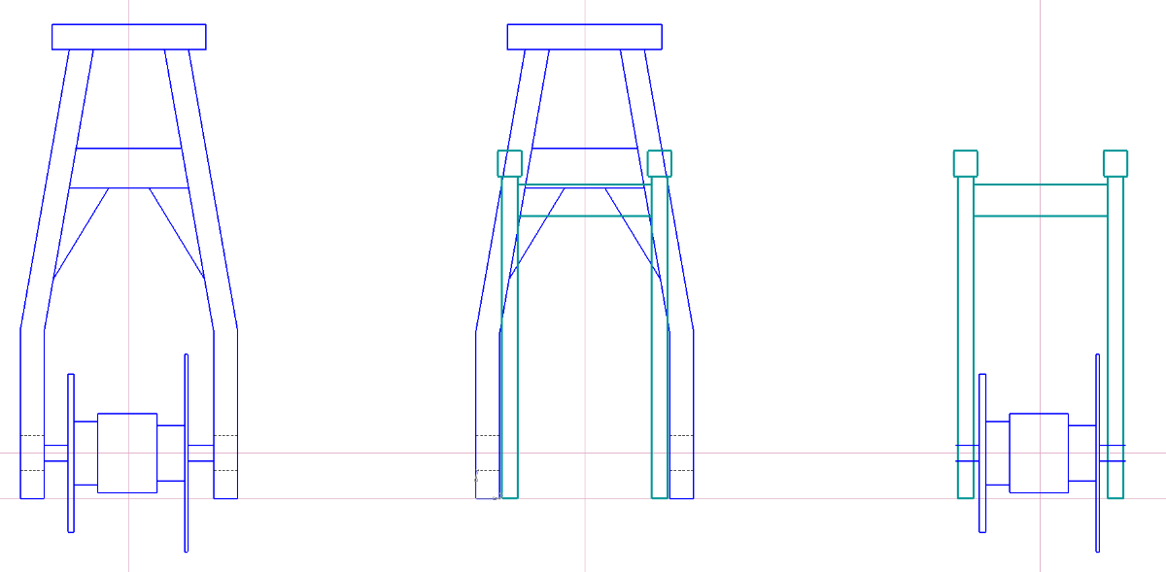
Task: Select the top plate rectangle of the left blue frame
Action: 129,37
